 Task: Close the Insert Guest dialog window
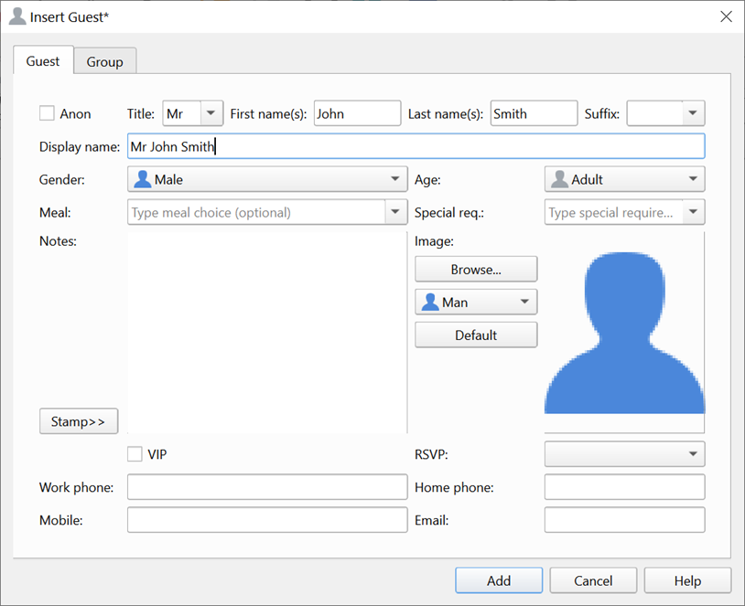point(726,16)
